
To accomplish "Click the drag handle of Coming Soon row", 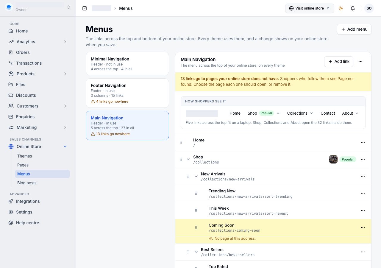I will click(196, 228).
